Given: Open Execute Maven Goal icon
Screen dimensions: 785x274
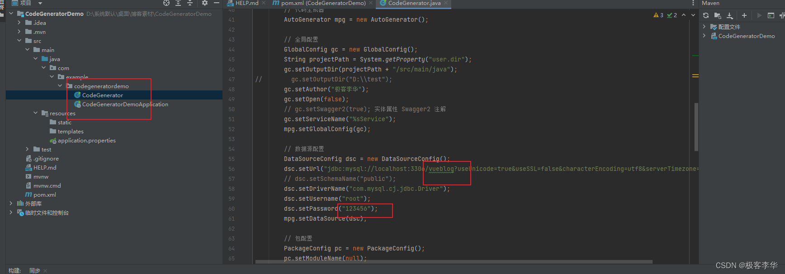Looking at the screenshot, I should [771, 15].
